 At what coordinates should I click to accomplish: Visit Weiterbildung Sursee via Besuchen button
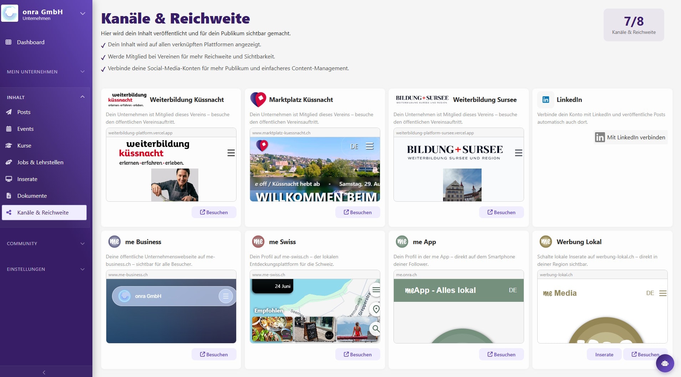click(x=501, y=212)
